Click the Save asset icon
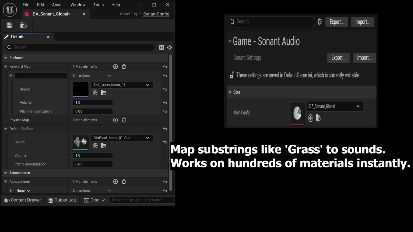 point(9,25)
